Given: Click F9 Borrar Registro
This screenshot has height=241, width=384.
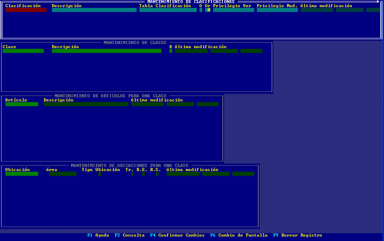Looking at the screenshot, I should [x=298, y=235].
